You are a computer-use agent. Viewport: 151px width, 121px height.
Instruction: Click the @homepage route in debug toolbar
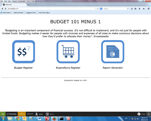point(12,114)
